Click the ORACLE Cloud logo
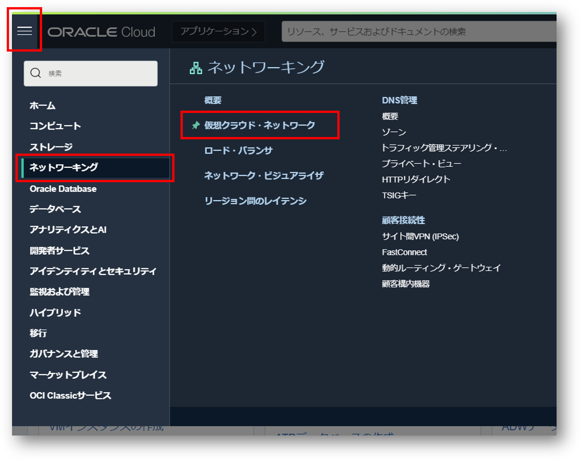 pyautogui.click(x=102, y=32)
